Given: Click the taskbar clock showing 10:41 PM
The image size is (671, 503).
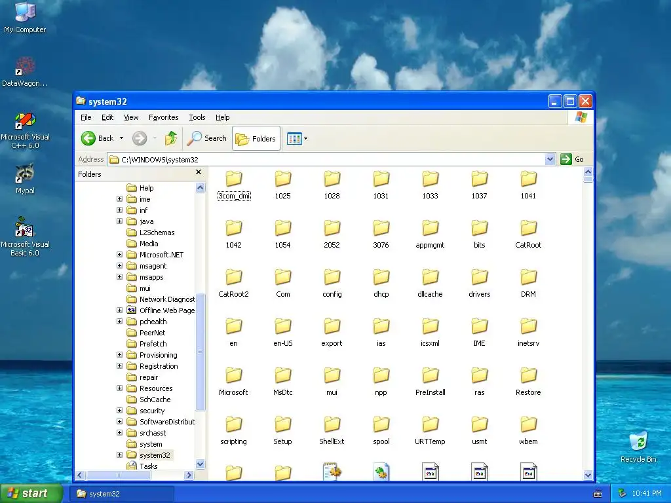Looking at the screenshot, I should (x=647, y=493).
